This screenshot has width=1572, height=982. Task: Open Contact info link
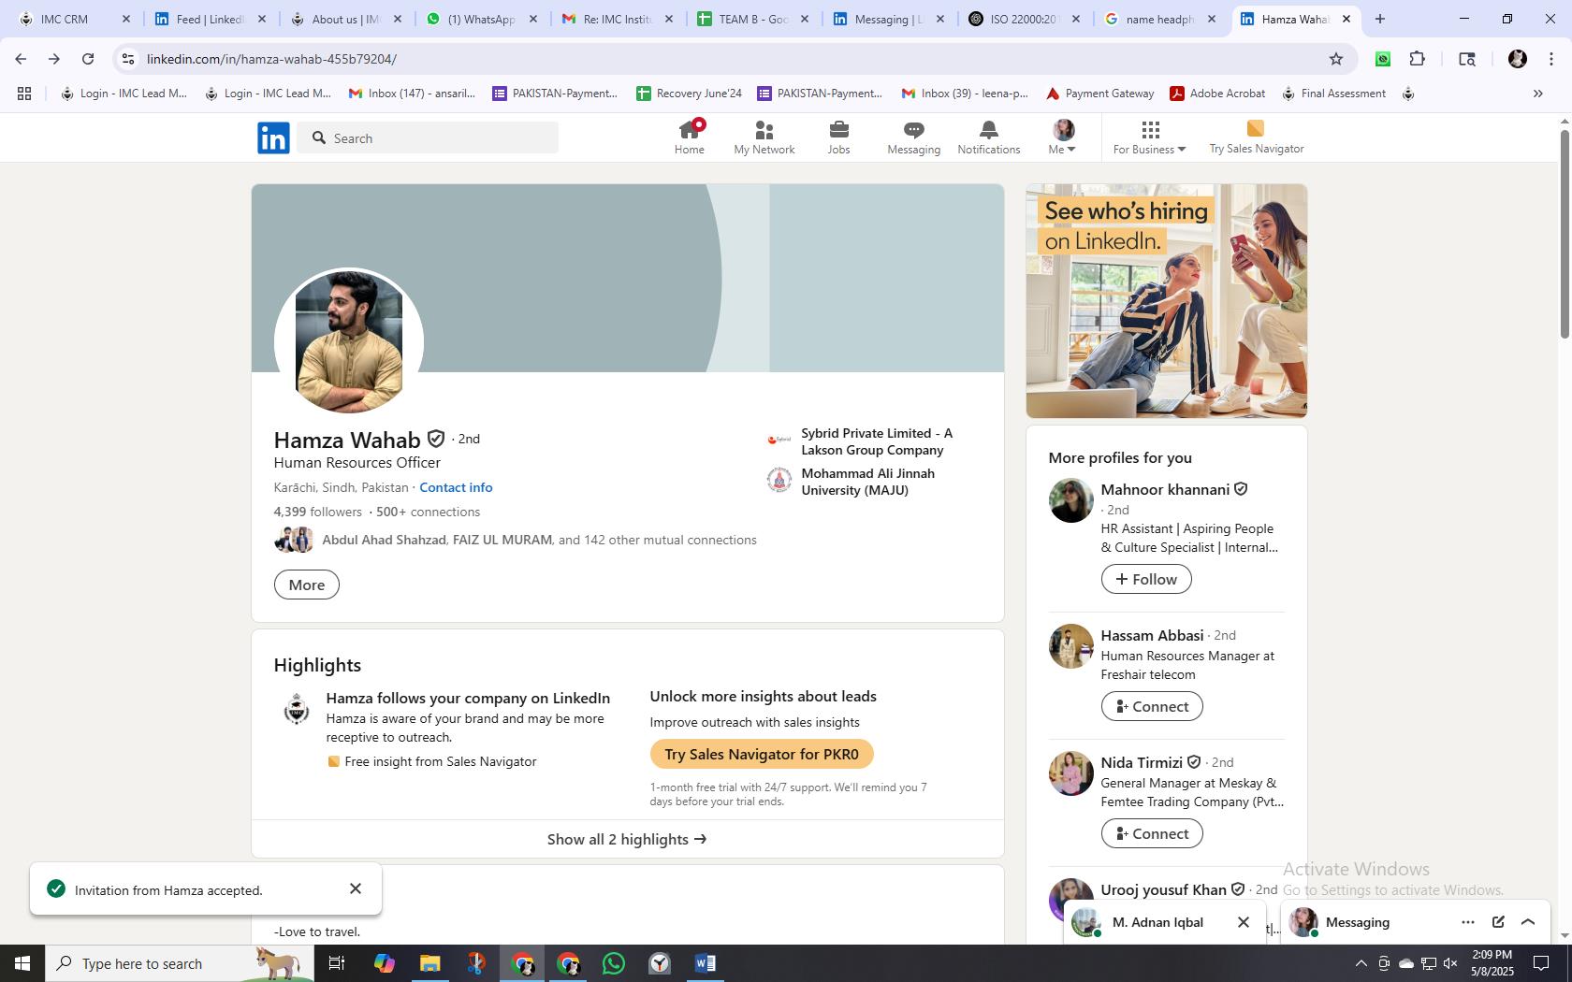[456, 487]
